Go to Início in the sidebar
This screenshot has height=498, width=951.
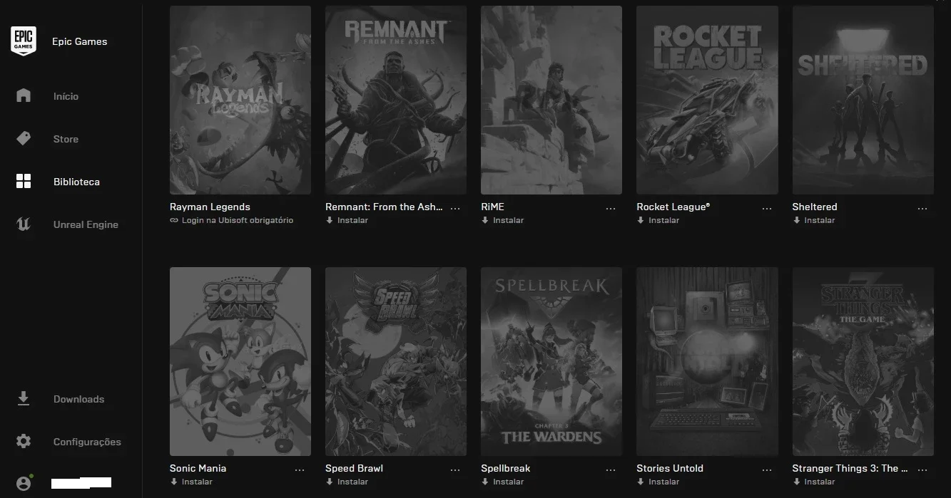coord(66,96)
